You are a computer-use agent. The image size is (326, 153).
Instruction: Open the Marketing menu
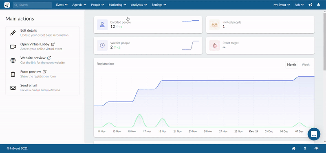click(117, 5)
